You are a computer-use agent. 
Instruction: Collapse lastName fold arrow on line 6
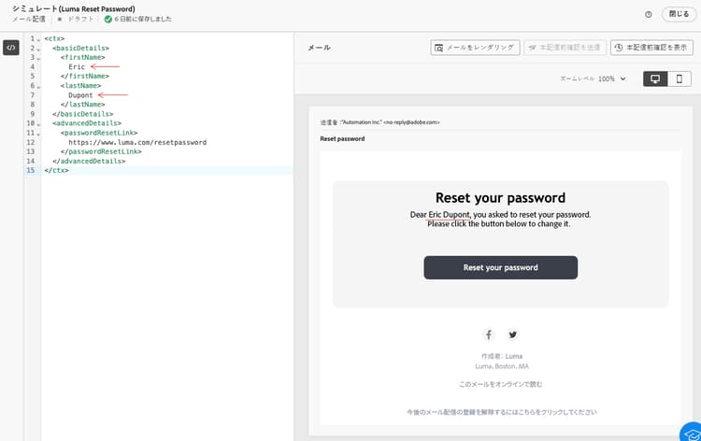coord(38,86)
